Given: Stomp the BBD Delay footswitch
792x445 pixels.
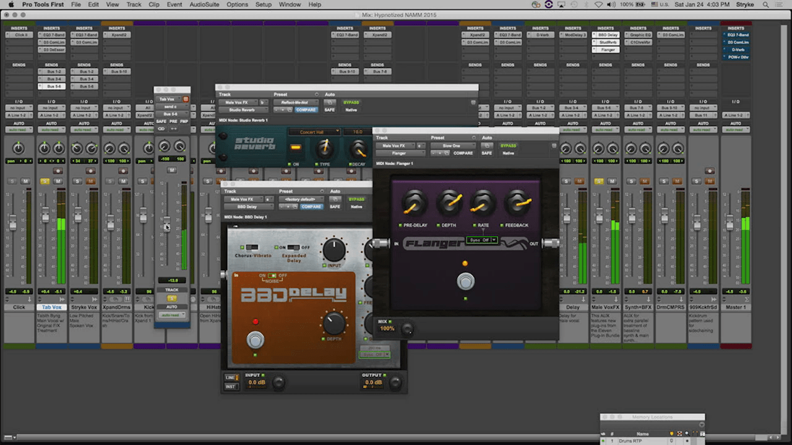Looking at the screenshot, I should pyautogui.click(x=255, y=339).
